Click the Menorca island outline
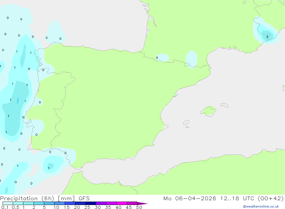 pos(225,105)
